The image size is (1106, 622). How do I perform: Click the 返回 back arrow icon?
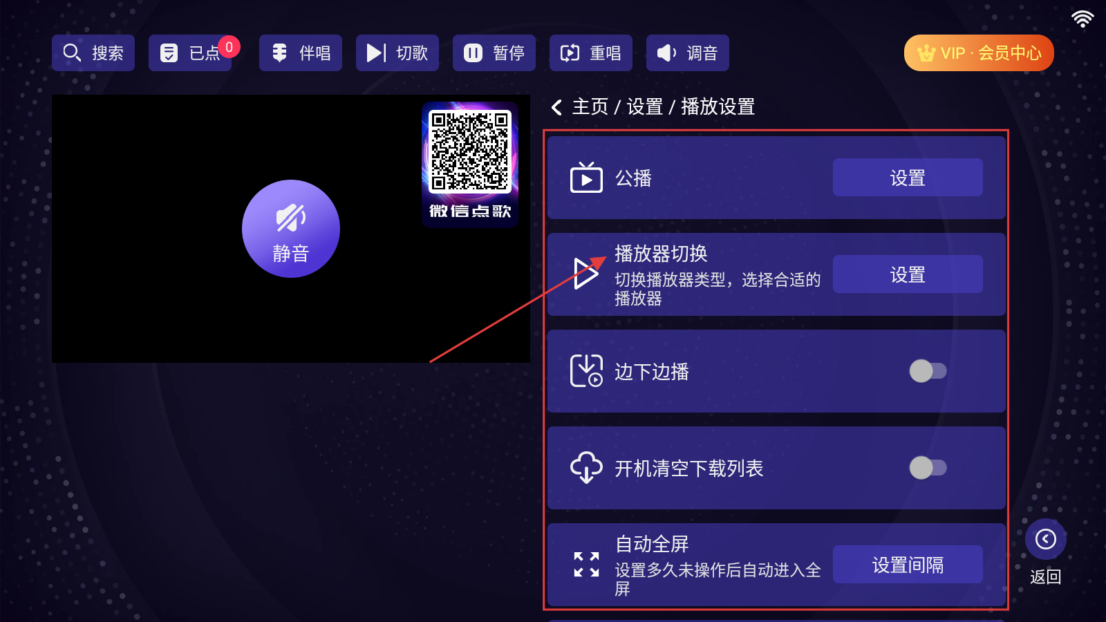pyautogui.click(x=1046, y=539)
